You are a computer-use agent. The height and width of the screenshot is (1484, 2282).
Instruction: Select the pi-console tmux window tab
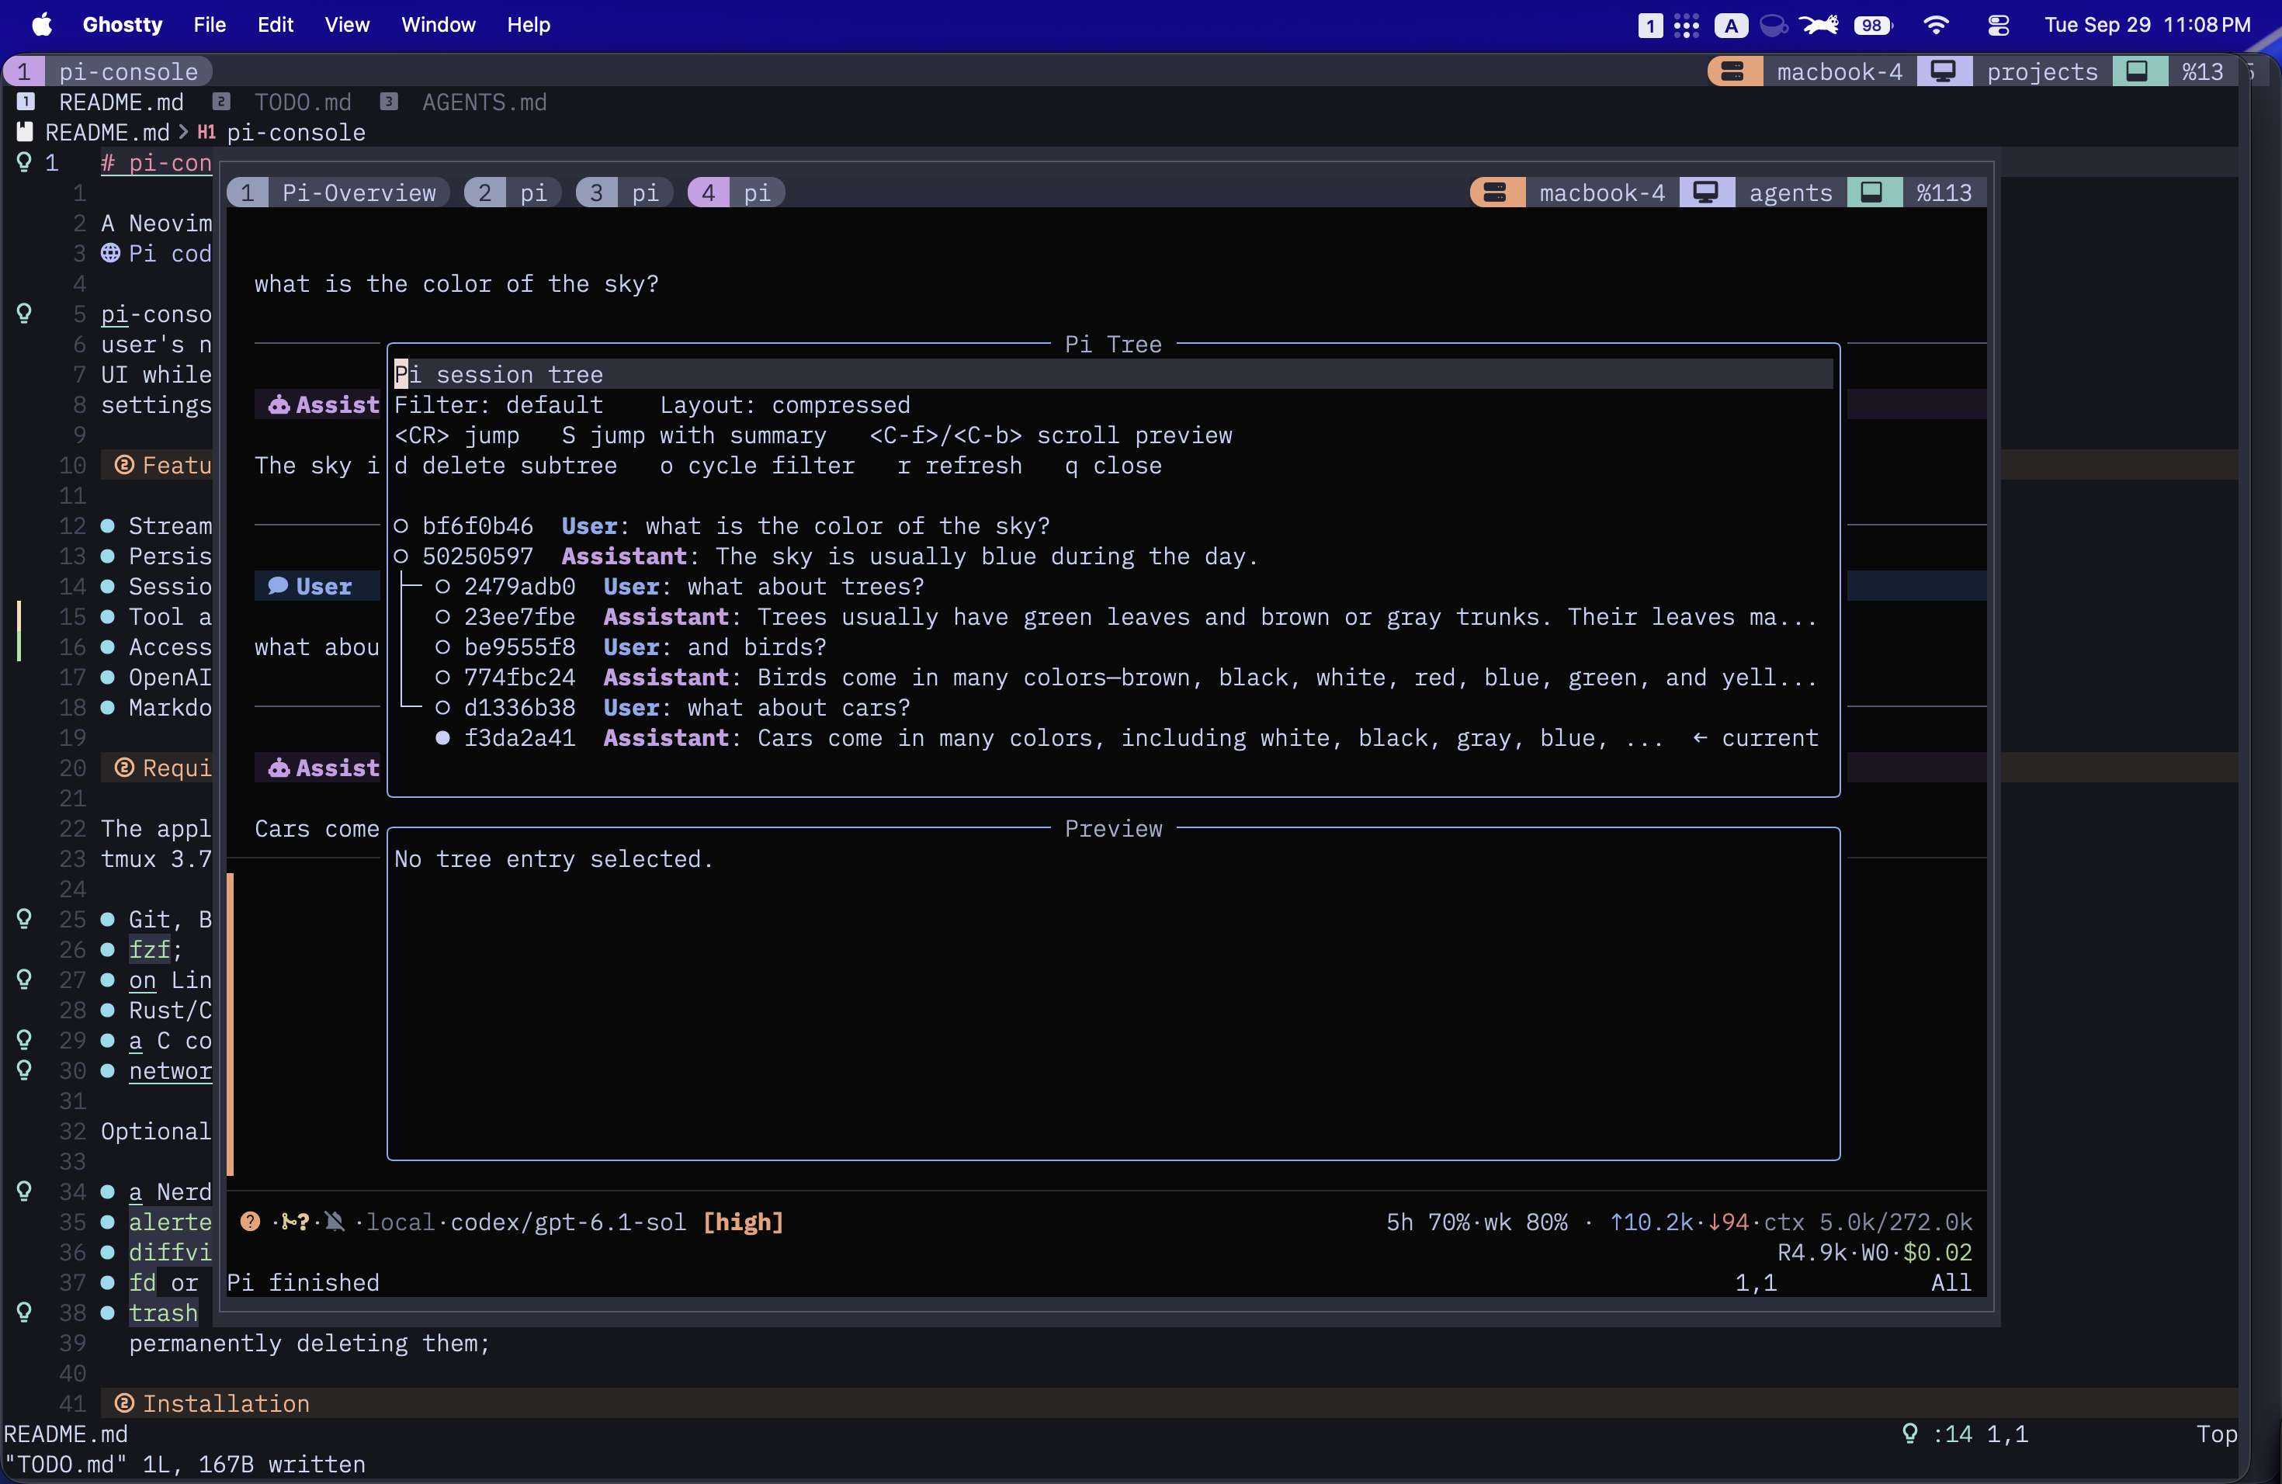click(x=107, y=72)
